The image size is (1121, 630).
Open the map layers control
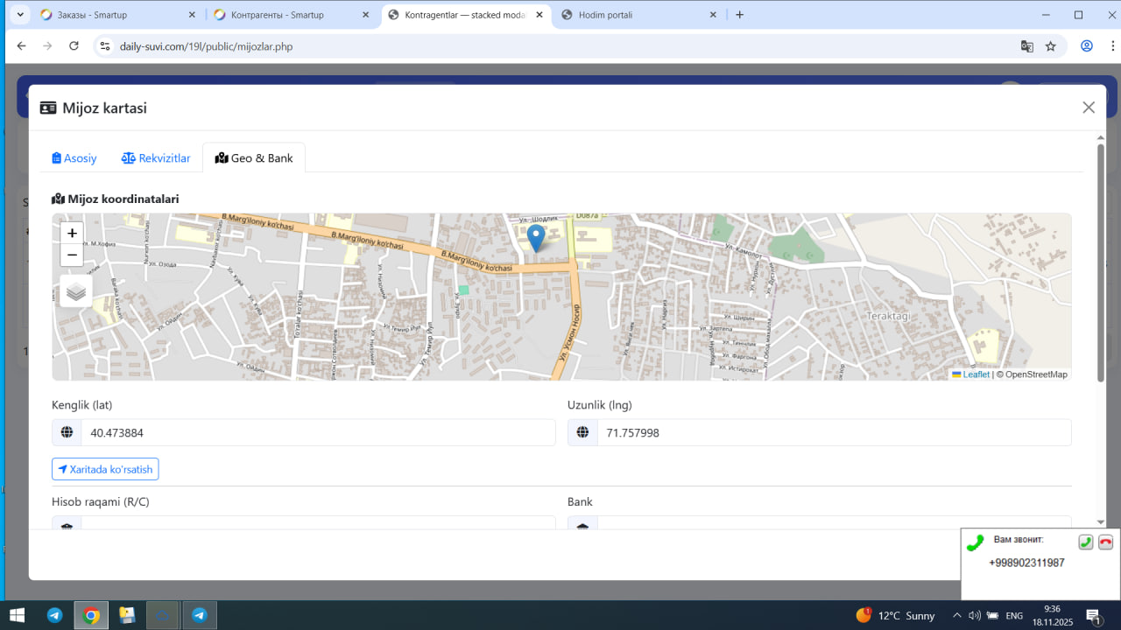coord(76,291)
